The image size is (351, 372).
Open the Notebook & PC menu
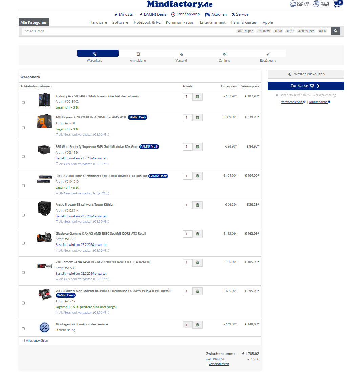pos(147,22)
